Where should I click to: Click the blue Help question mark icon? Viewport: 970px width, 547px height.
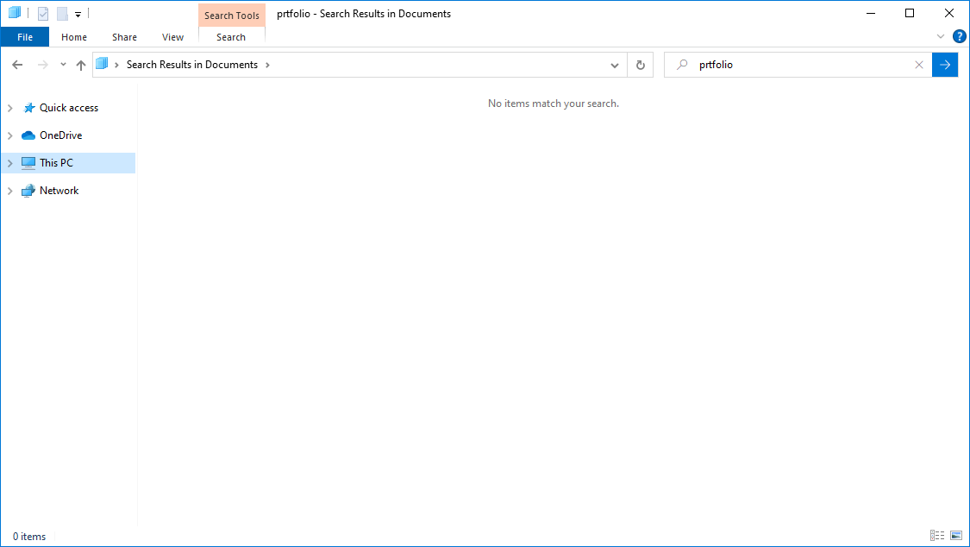tap(959, 36)
